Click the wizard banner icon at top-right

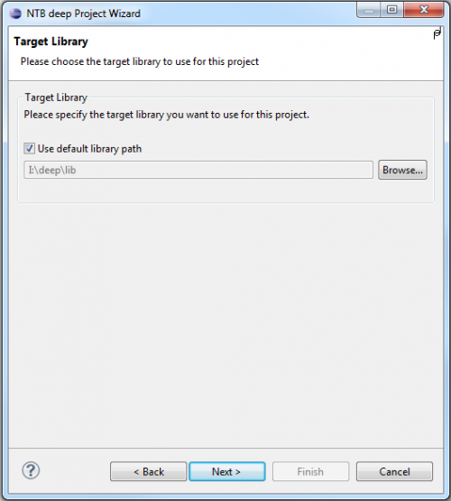click(437, 34)
